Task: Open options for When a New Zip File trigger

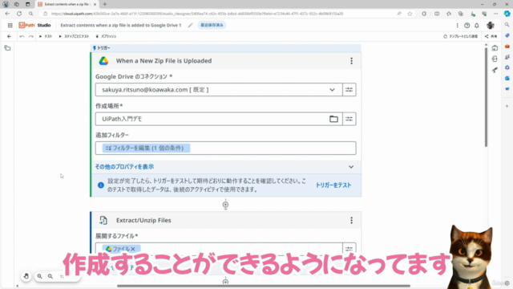Action: [351, 61]
